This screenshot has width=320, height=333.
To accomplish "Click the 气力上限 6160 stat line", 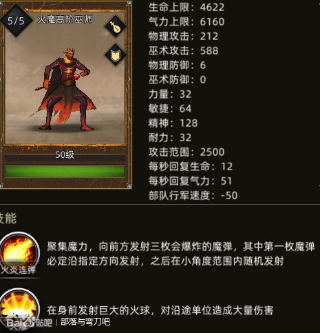I will point(186,22).
